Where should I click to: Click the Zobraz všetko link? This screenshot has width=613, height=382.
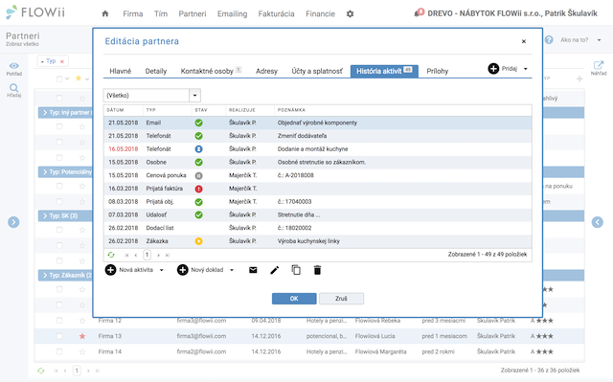(22, 44)
